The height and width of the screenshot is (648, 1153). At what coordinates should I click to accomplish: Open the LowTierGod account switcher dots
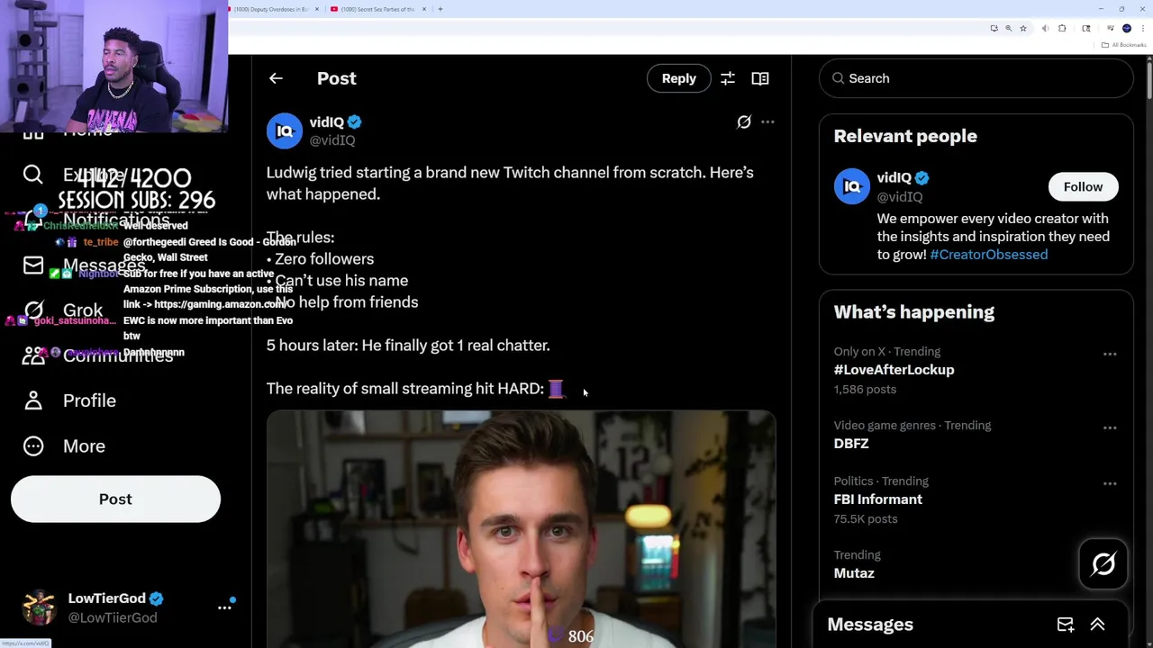[224, 607]
